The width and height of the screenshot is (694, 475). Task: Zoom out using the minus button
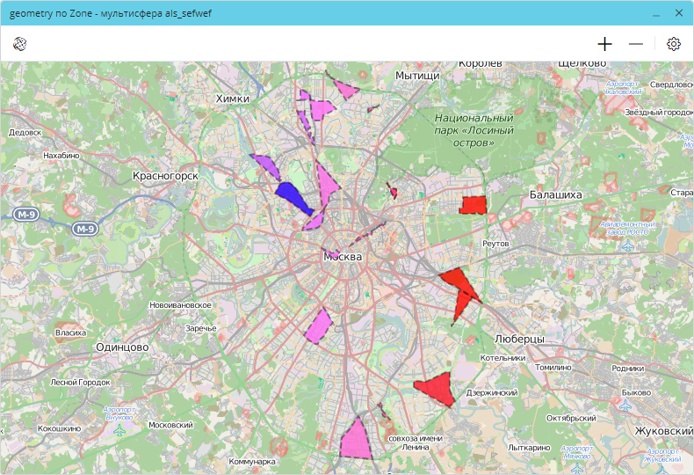pyautogui.click(x=636, y=44)
